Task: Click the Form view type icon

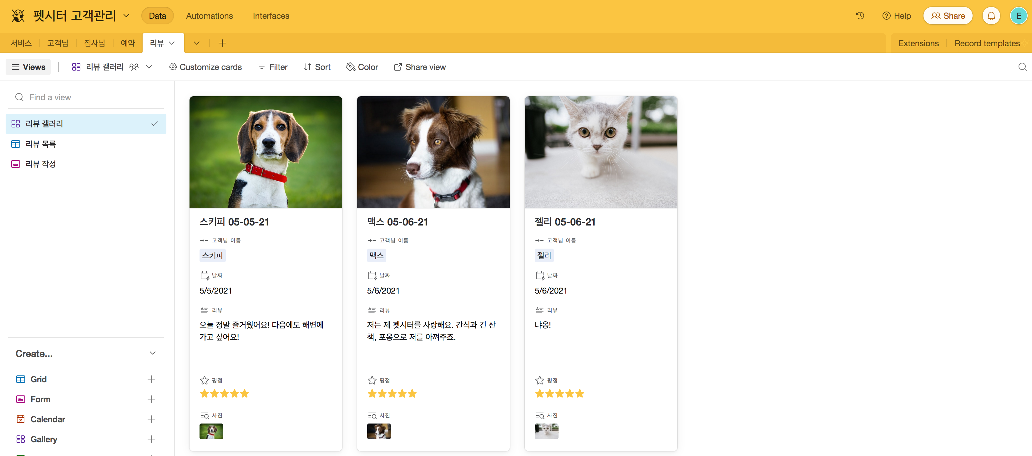Action: click(20, 399)
